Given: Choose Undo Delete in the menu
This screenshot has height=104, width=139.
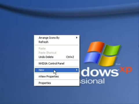Looking at the screenshot, I should [57, 57].
